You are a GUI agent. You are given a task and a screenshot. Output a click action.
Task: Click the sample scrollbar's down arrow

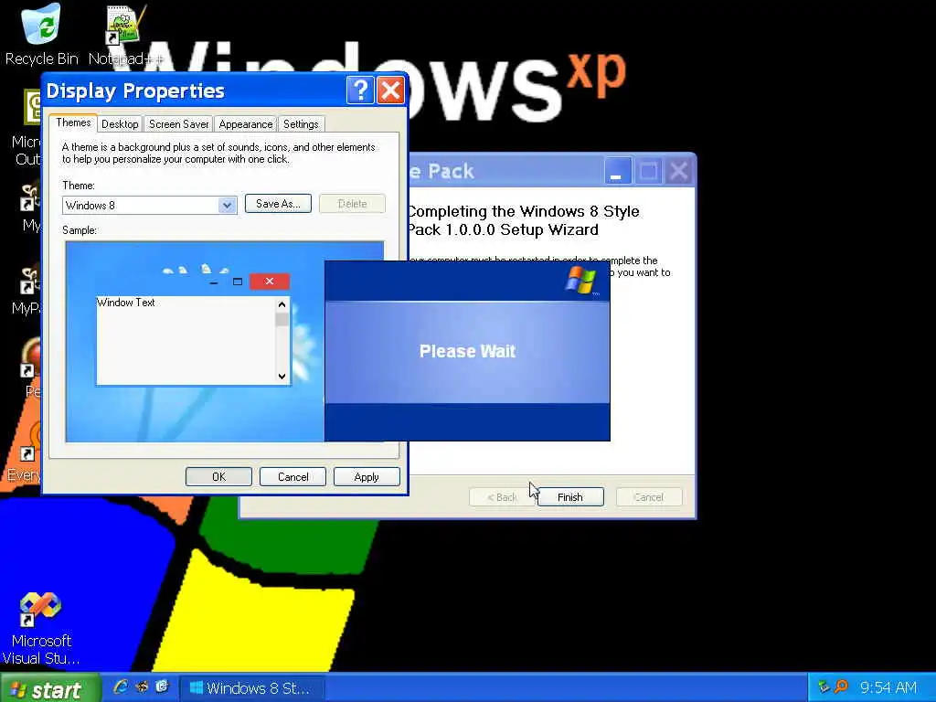pyautogui.click(x=282, y=376)
